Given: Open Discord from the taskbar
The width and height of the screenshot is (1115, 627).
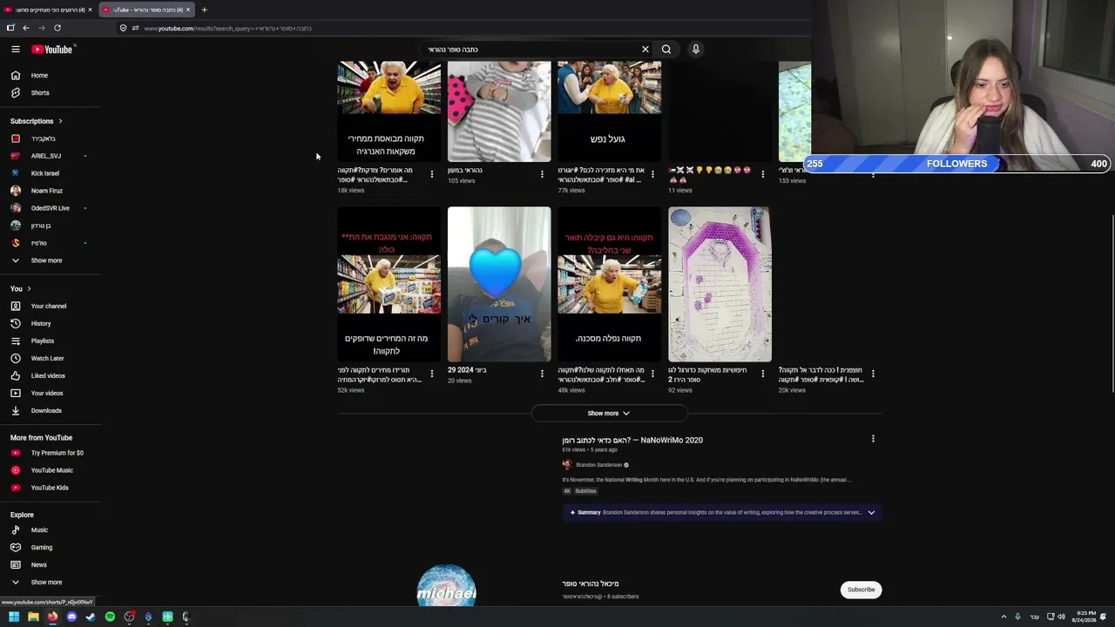Looking at the screenshot, I should (71, 617).
